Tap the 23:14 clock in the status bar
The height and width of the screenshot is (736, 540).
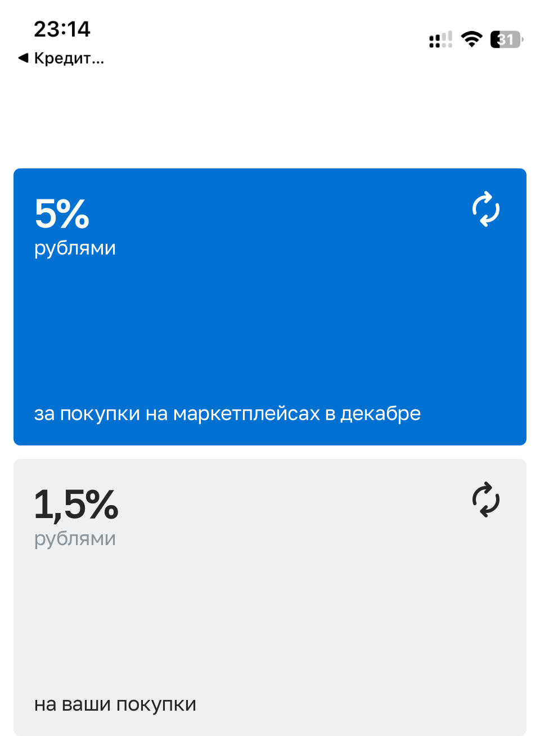(x=62, y=29)
